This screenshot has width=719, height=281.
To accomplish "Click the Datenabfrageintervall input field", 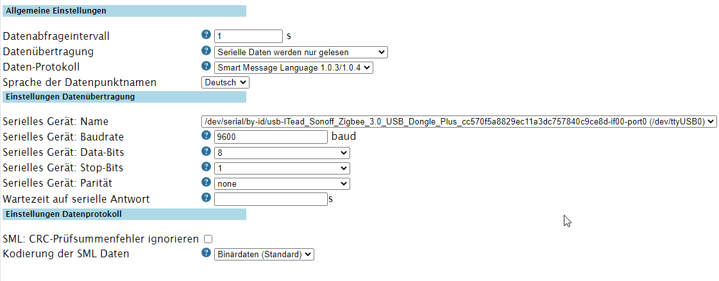I will tap(248, 36).
